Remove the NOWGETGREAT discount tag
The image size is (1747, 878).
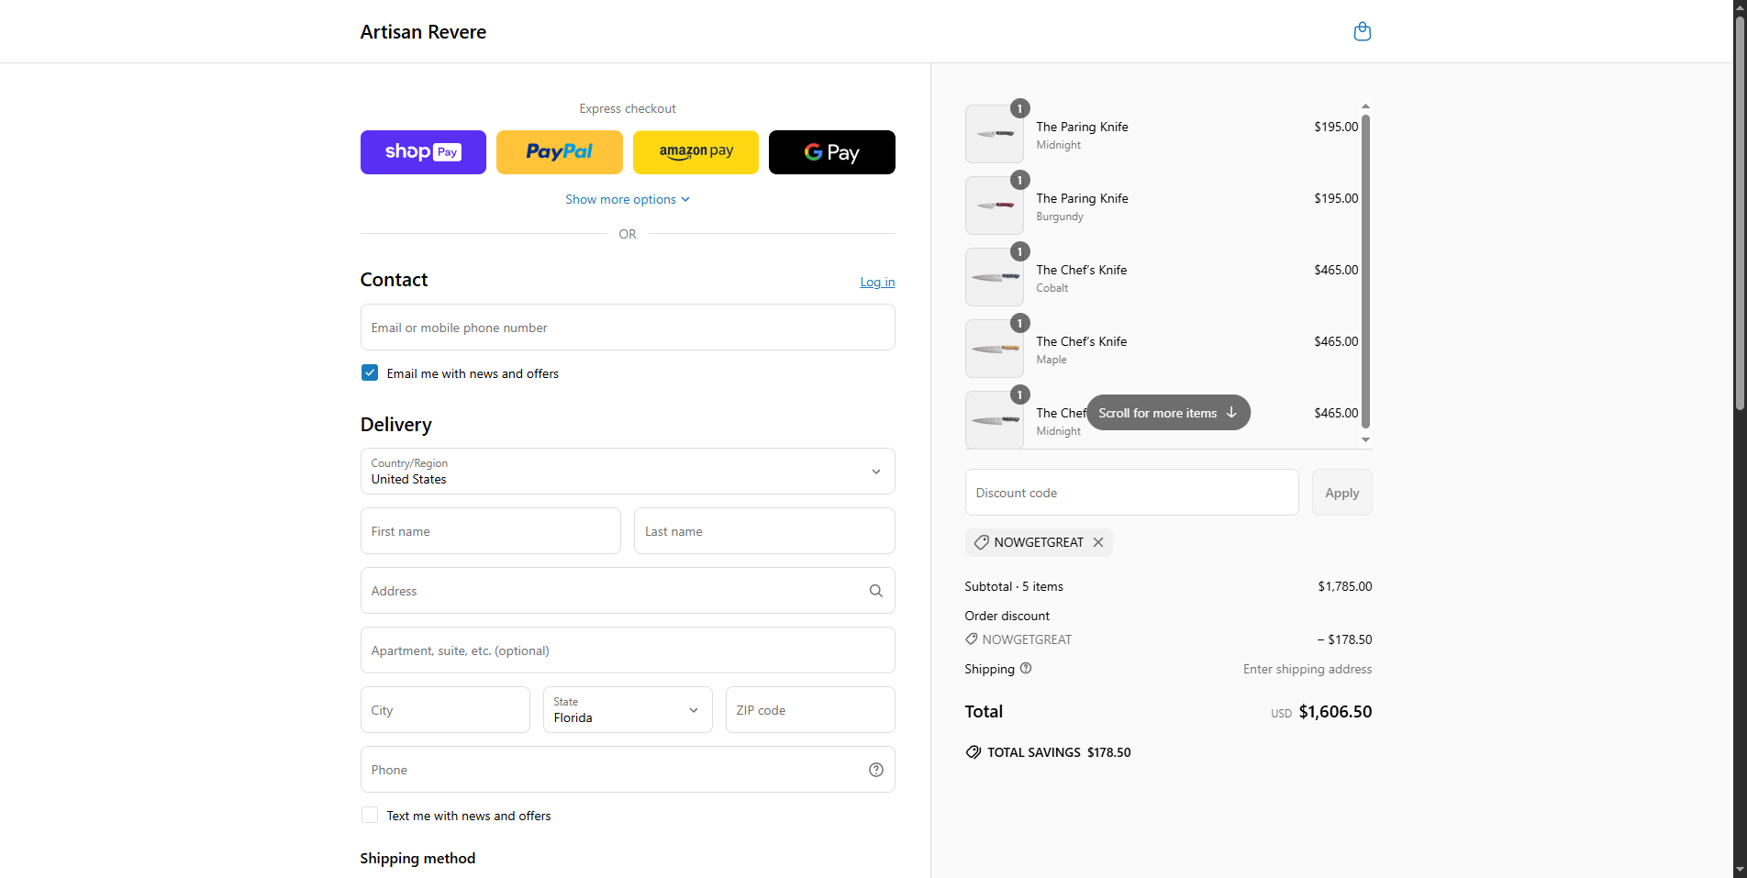click(1098, 542)
